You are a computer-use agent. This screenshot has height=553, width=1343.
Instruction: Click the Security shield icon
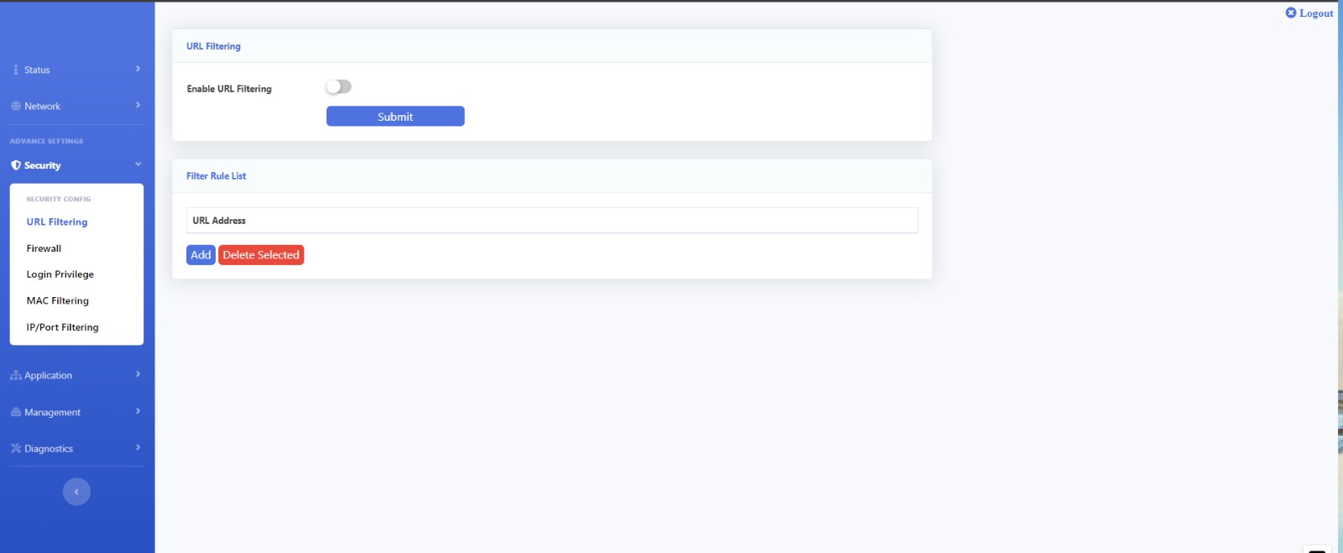click(16, 165)
